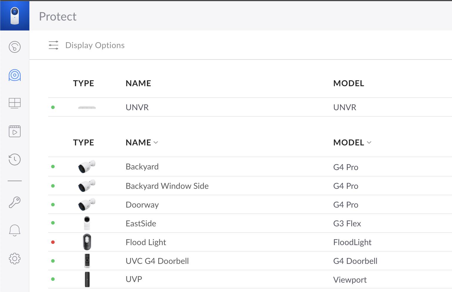Screen dimensions: 452x292
Task: Click the Protect title text
Action: pos(58,16)
